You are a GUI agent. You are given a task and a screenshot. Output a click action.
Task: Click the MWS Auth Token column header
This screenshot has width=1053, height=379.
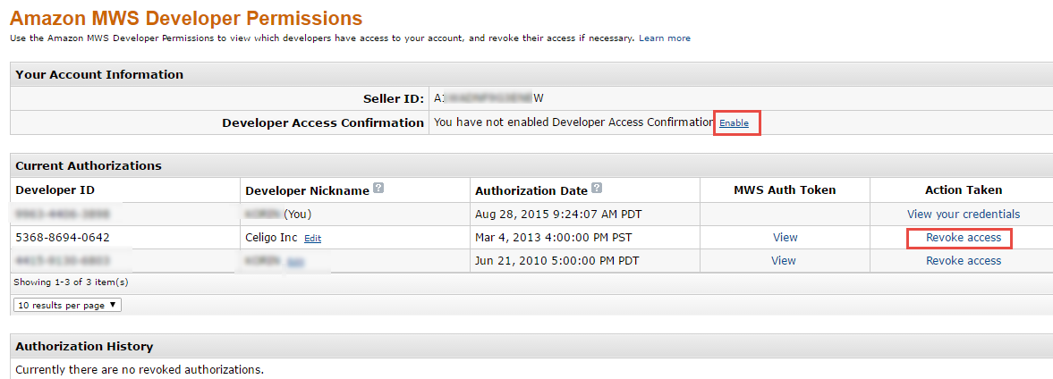coord(784,190)
